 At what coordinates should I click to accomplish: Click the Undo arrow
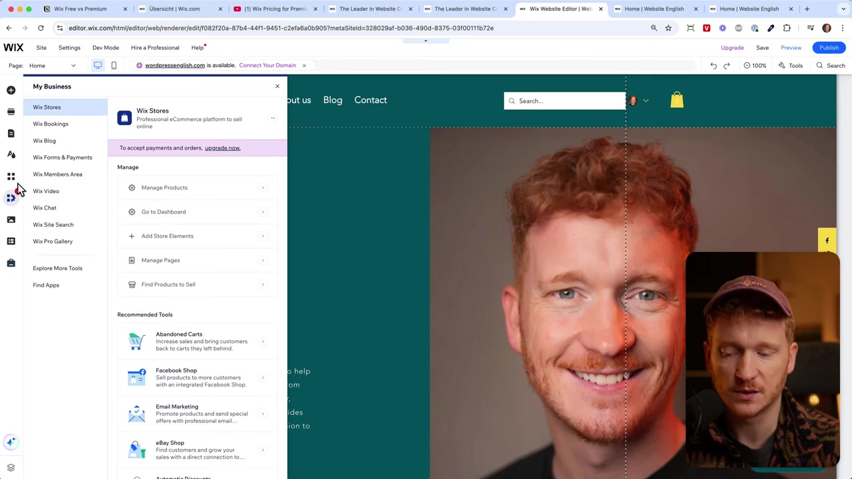[714, 66]
